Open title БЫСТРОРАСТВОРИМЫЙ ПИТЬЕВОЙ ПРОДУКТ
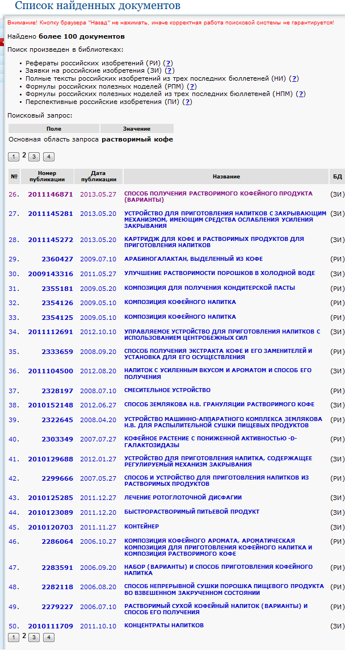The width and height of the screenshot is (345, 650). 192,512
